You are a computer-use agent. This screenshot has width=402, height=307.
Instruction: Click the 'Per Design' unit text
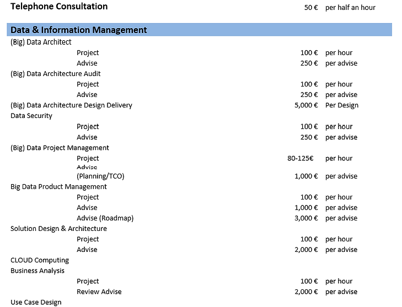tap(342, 105)
